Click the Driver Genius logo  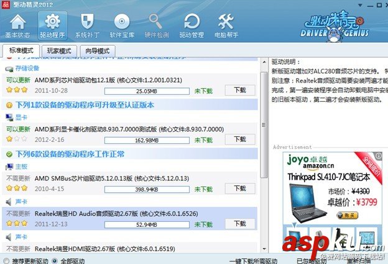pyautogui.click(x=335, y=27)
